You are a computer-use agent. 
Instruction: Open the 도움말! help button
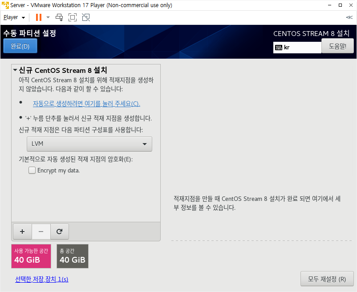click(337, 46)
